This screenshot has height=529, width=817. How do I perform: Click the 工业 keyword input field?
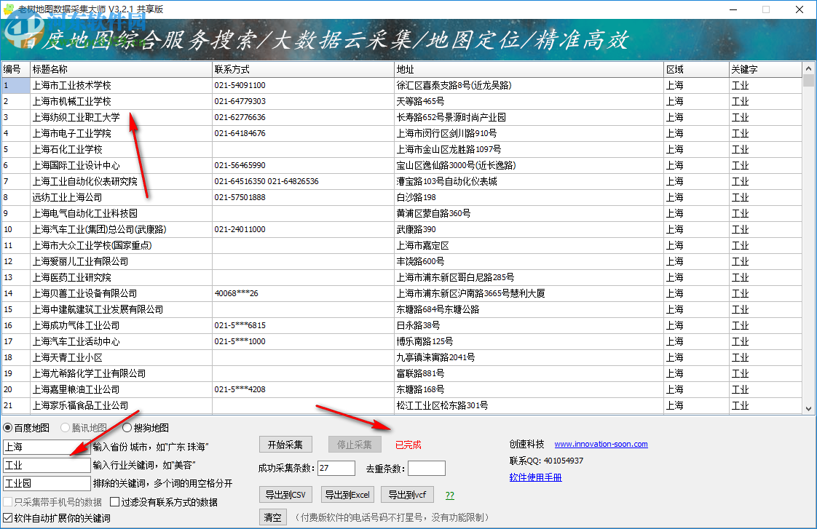47,466
